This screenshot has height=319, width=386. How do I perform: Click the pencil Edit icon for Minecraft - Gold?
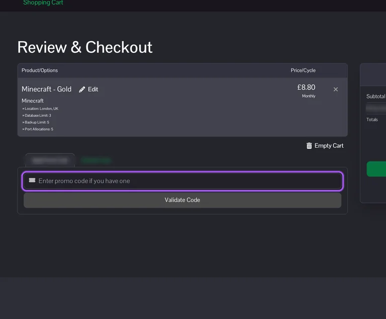(x=82, y=90)
